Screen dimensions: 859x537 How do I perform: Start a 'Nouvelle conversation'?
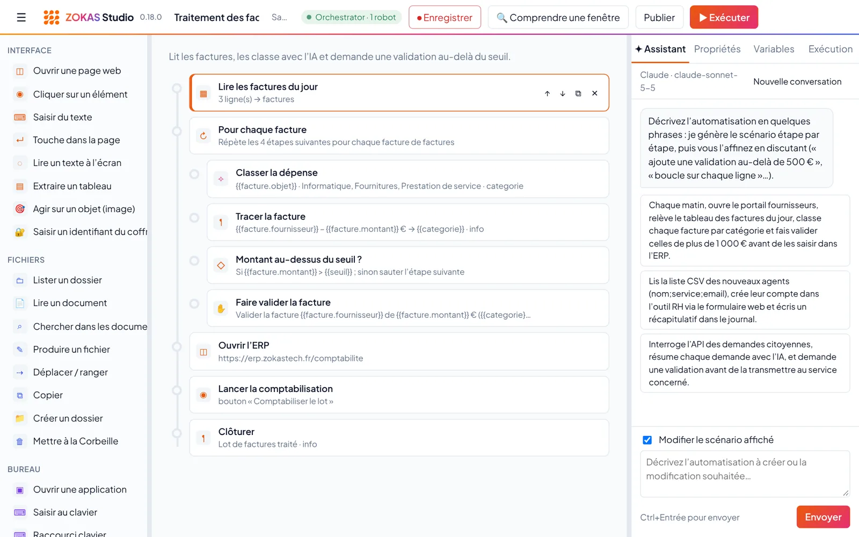tap(797, 82)
